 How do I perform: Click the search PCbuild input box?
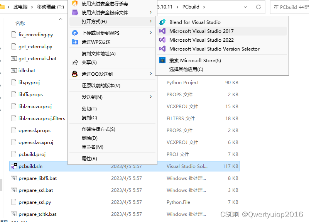(x=289, y=7)
